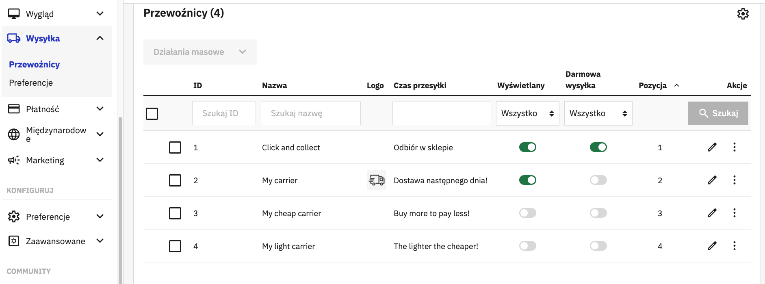Click the Marketing megaphone icon
This screenshot has width=765, height=284.
[14, 160]
